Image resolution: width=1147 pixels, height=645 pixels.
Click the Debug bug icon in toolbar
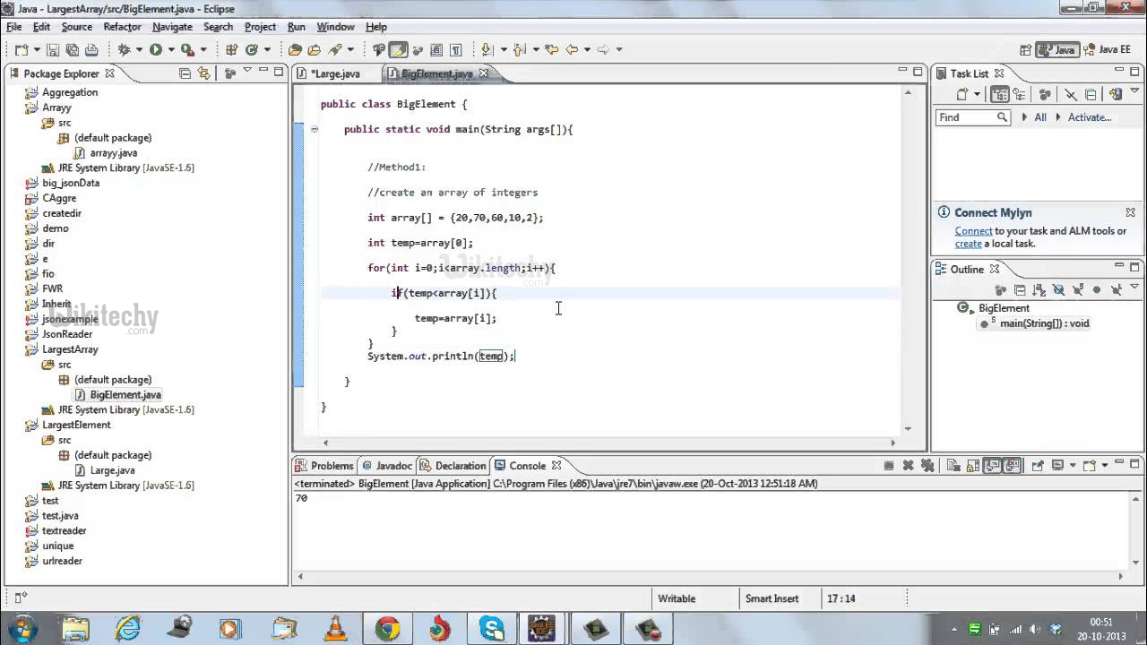coord(125,50)
